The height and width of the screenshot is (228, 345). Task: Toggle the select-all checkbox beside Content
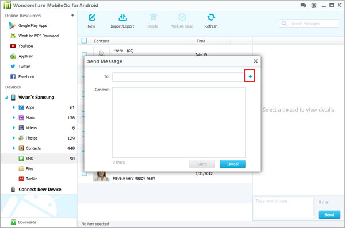point(84,41)
